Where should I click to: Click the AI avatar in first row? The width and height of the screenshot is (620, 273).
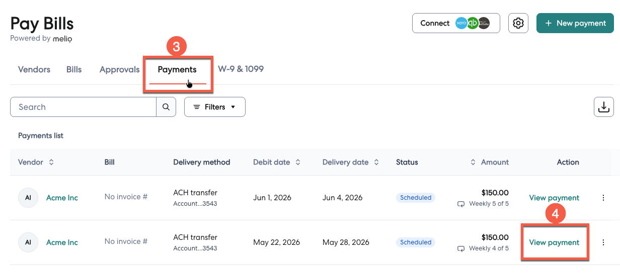28,198
